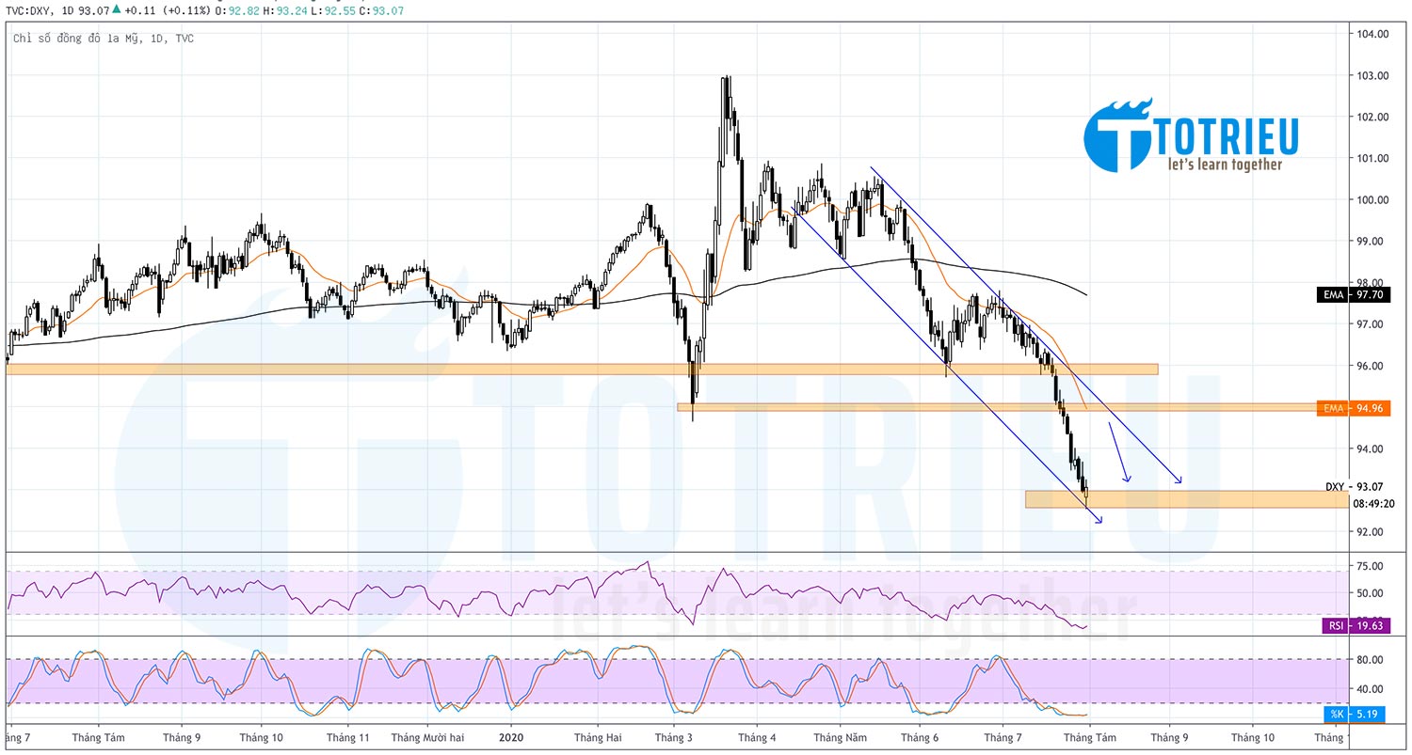Click the 08:49:20 countdown timer
The height and width of the screenshot is (755, 1412).
(x=1372, y=503)
